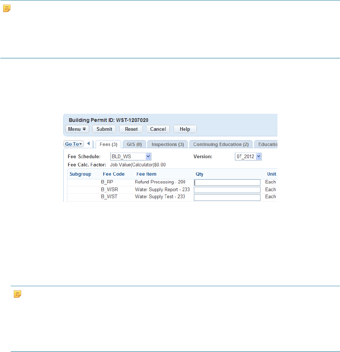Click the Job Value(Calculator)$0.00 text
Image resolution: width=340 pixels, height=352 pixels.
click(138, 165)
